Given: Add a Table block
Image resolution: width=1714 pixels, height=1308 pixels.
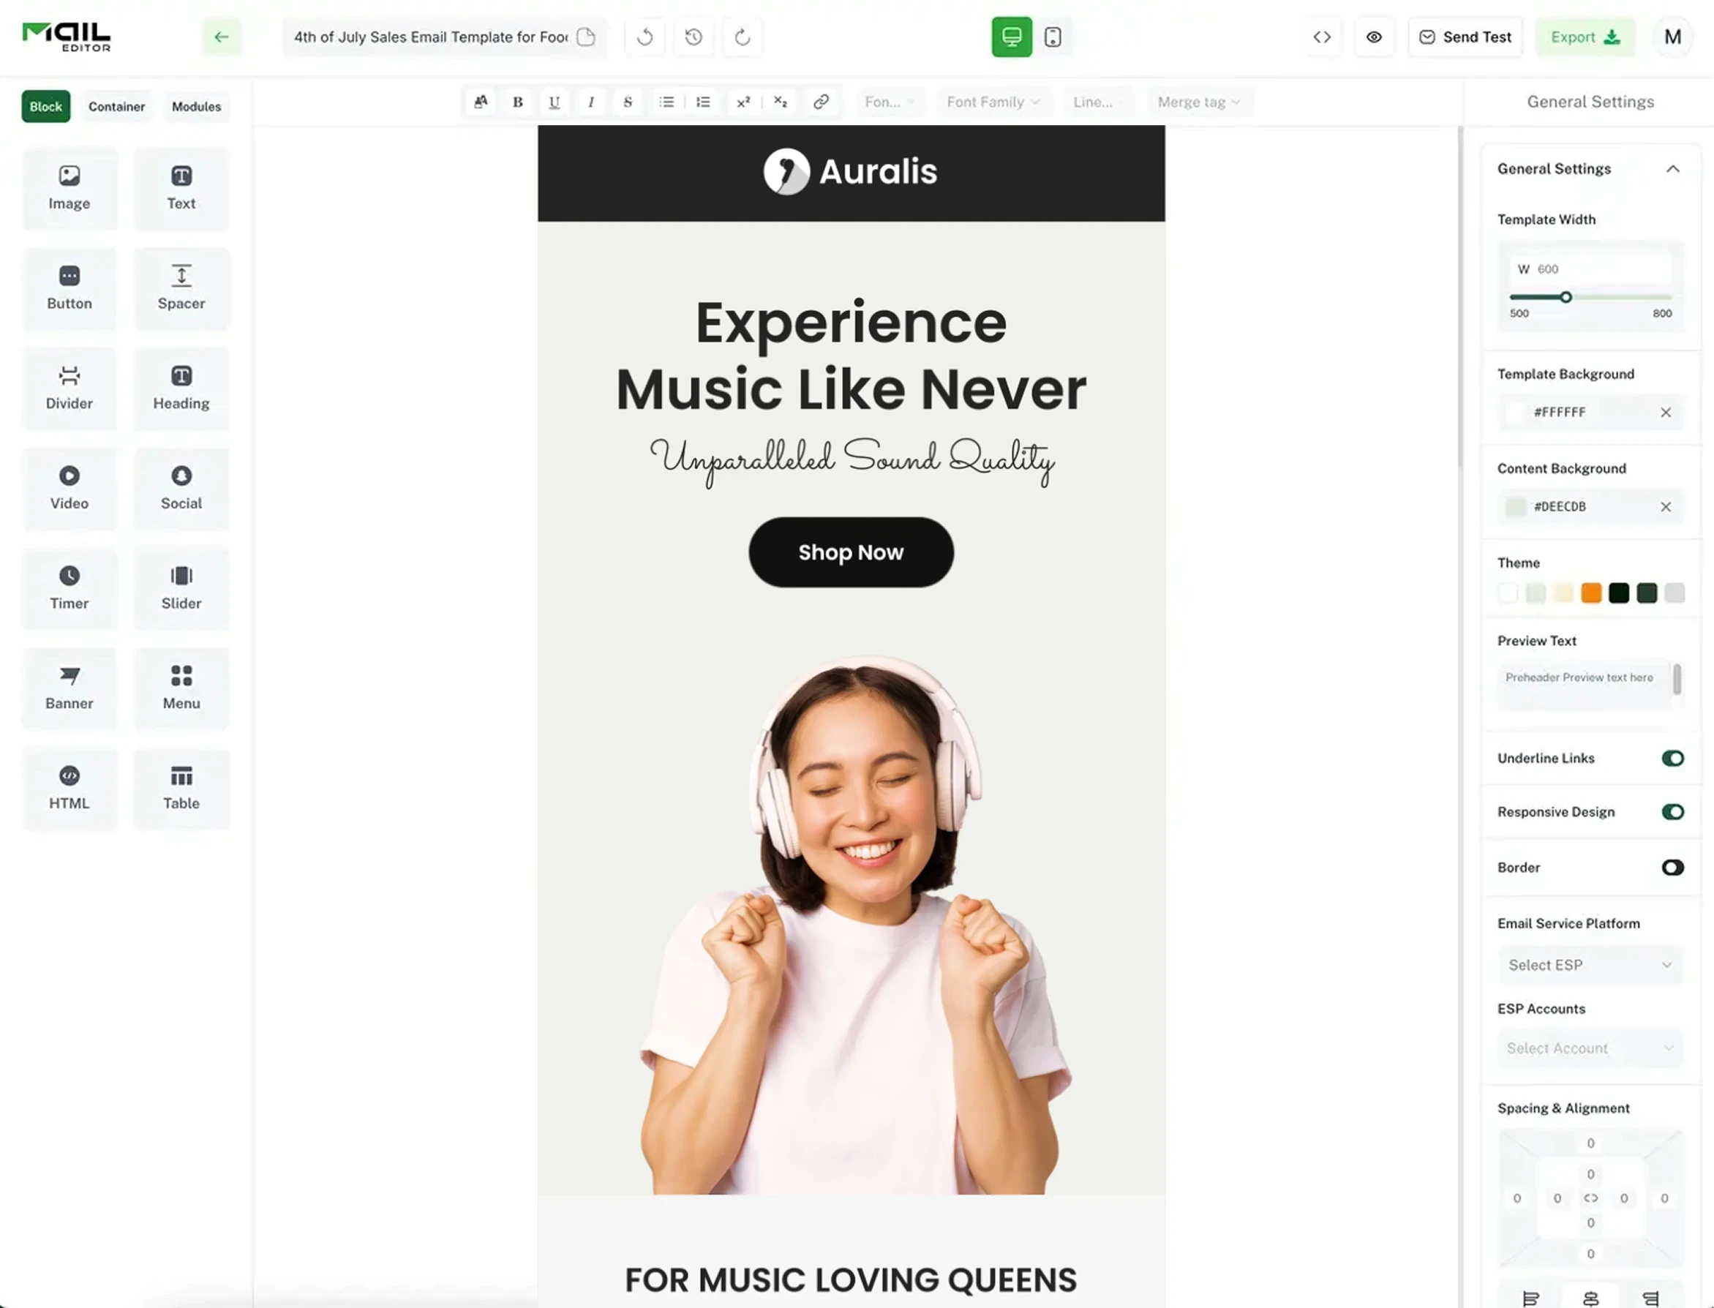Looking at the screenshot, I should click(181, 788).
